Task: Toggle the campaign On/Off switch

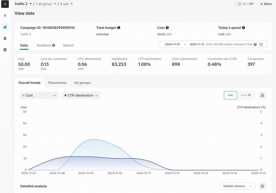Action: [238, 4]
